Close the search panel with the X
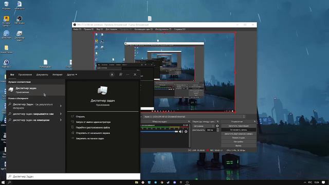 tap(135, 75)
